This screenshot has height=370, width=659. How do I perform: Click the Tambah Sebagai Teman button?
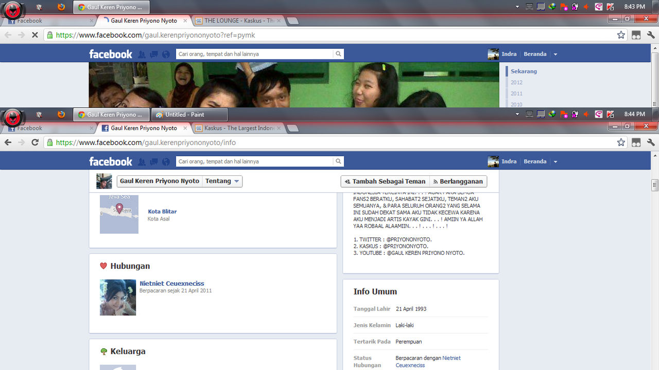pos(385,181)
